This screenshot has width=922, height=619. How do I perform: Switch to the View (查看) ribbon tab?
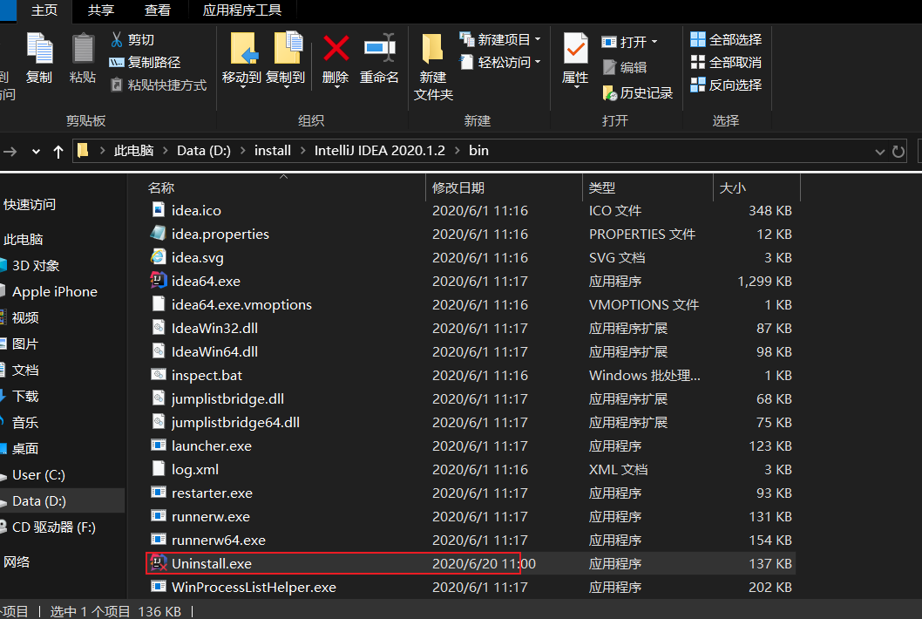[x=158, y=10]
